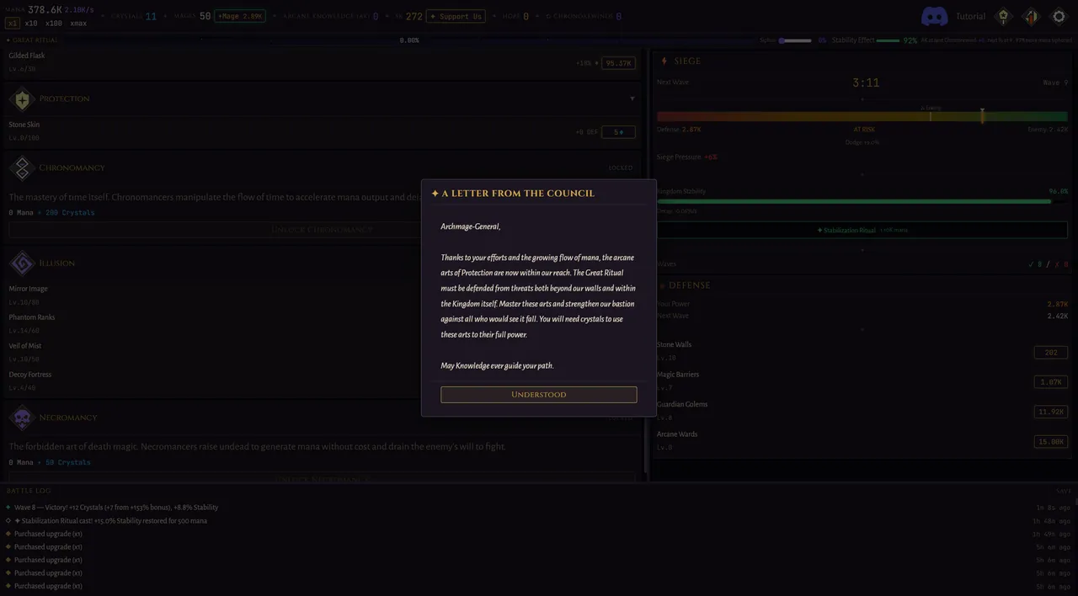Click the Defense section heading

coord(690,285)
